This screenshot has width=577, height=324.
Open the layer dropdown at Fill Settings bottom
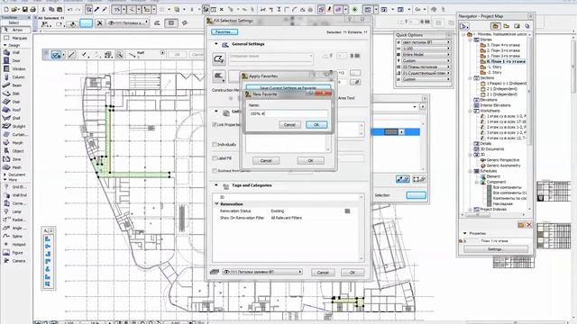click(x=262, y=272)
